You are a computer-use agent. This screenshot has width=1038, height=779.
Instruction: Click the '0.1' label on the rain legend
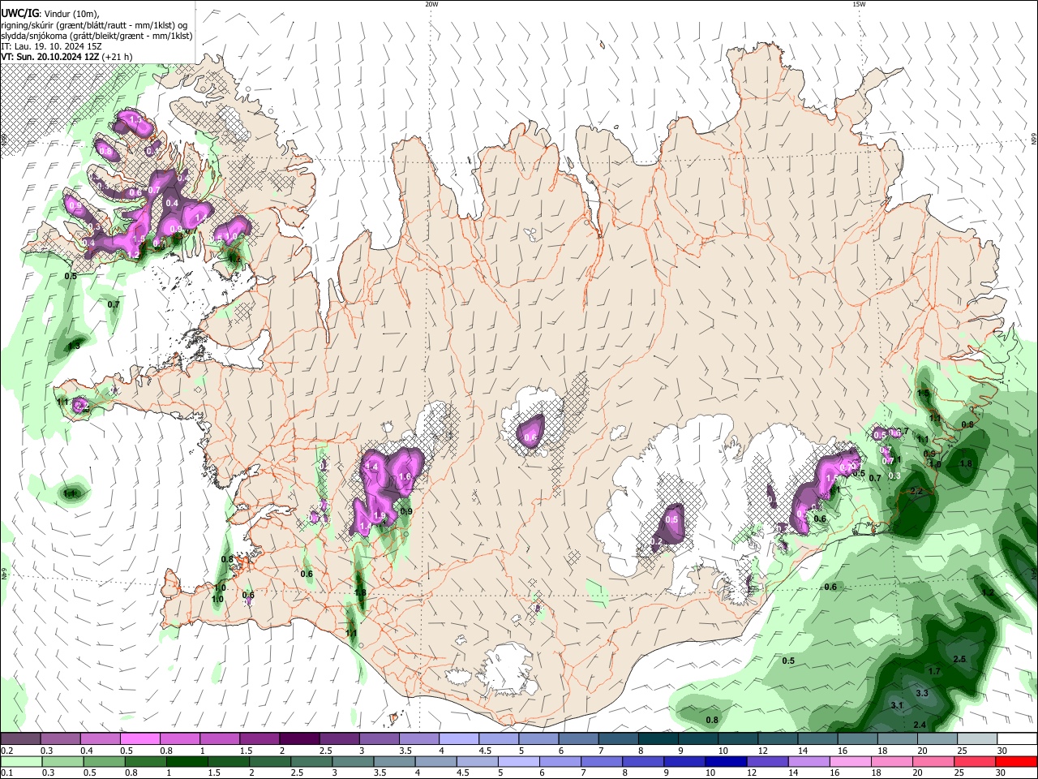[x=6, y=773]
